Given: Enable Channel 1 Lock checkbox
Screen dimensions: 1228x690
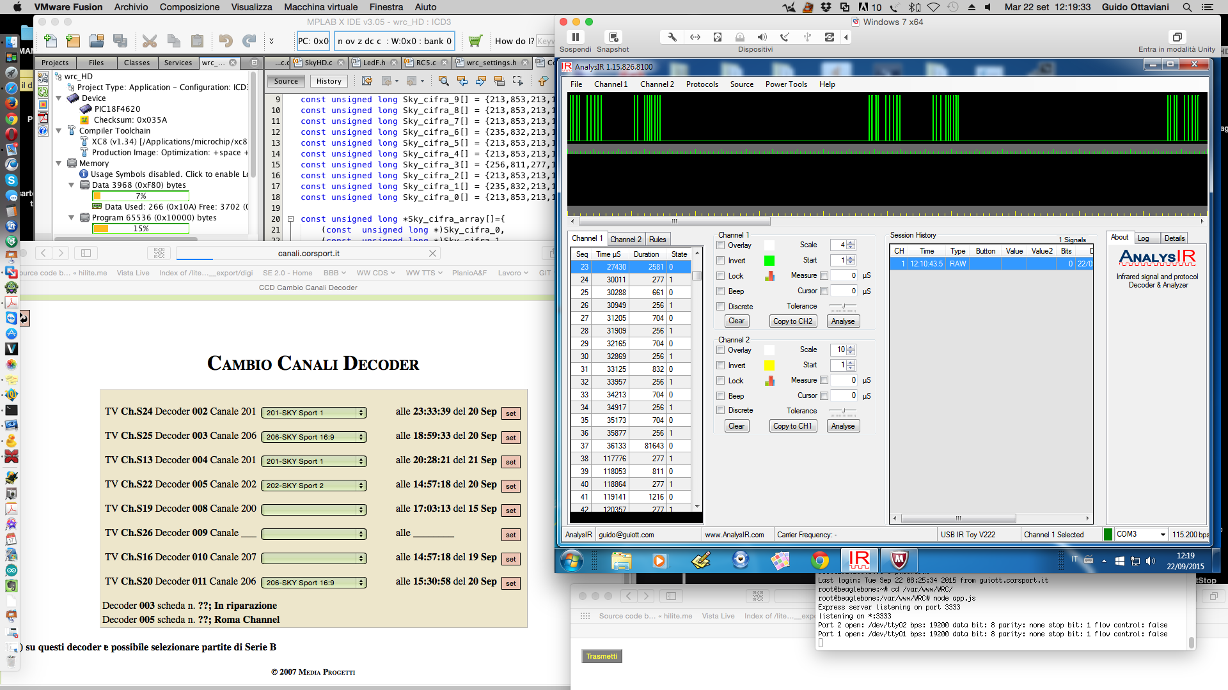Looking at the screenshot, I should 721,276.
